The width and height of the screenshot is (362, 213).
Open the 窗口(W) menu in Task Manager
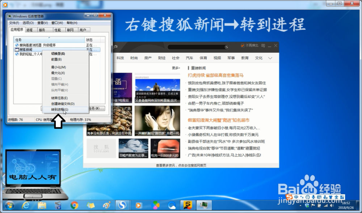(57, 23)
